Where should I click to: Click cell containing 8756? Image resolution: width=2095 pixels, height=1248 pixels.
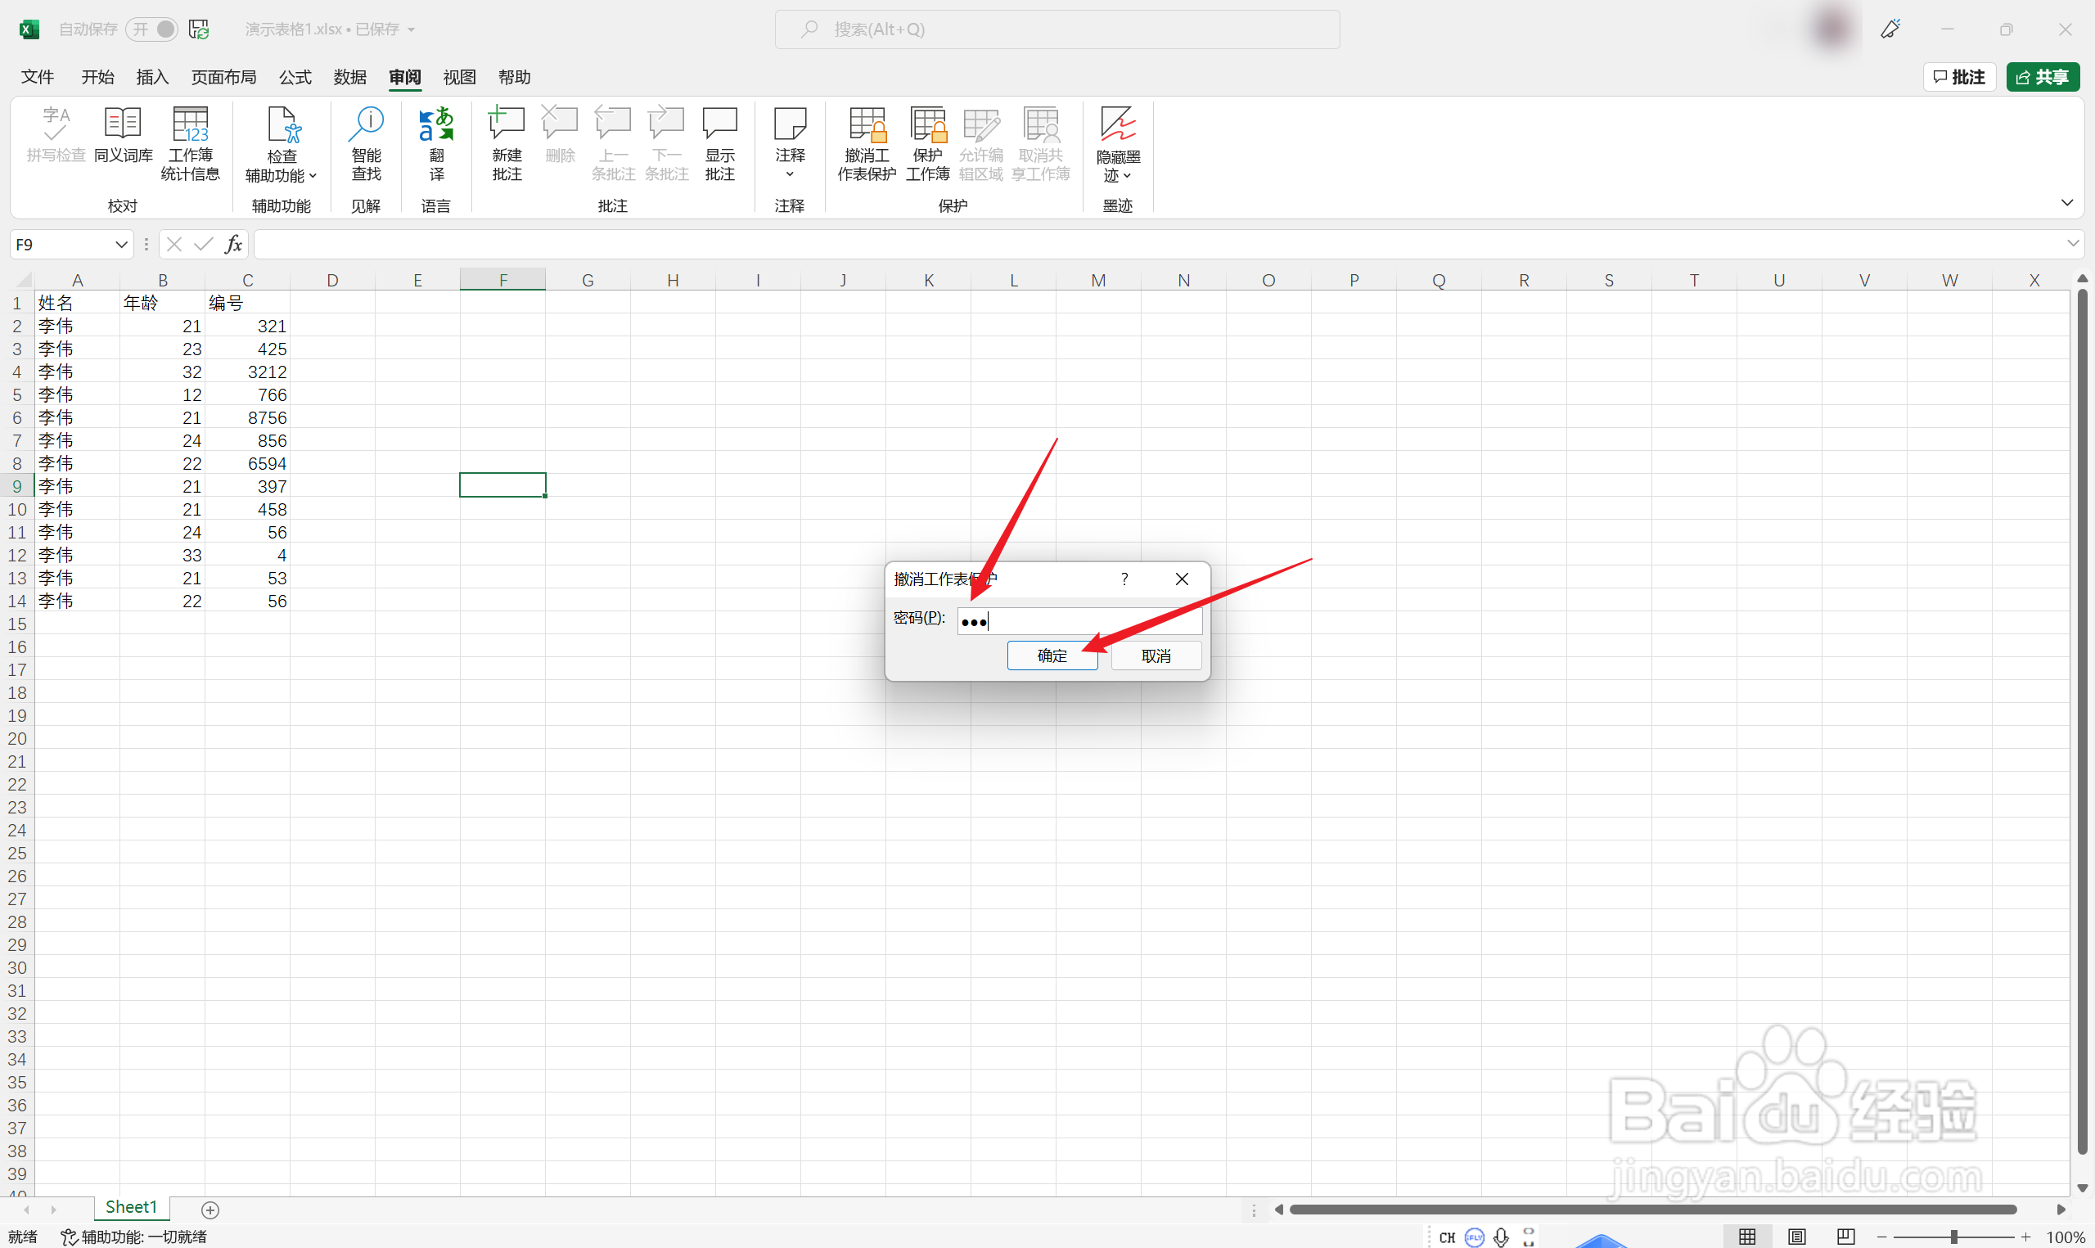point(247,417)
